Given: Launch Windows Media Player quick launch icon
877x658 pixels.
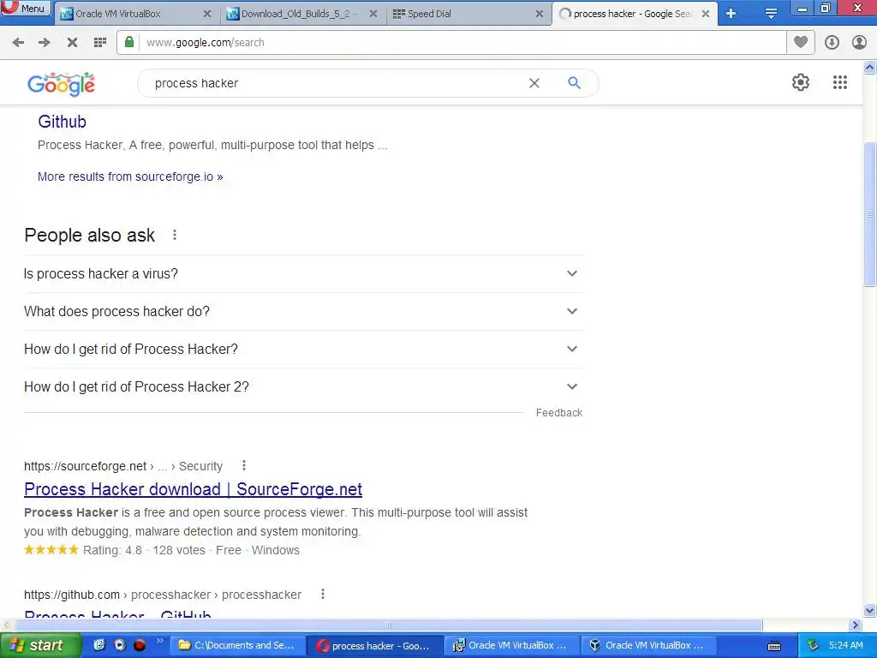Looking at the screenshot, I should (x=120, y=645).
